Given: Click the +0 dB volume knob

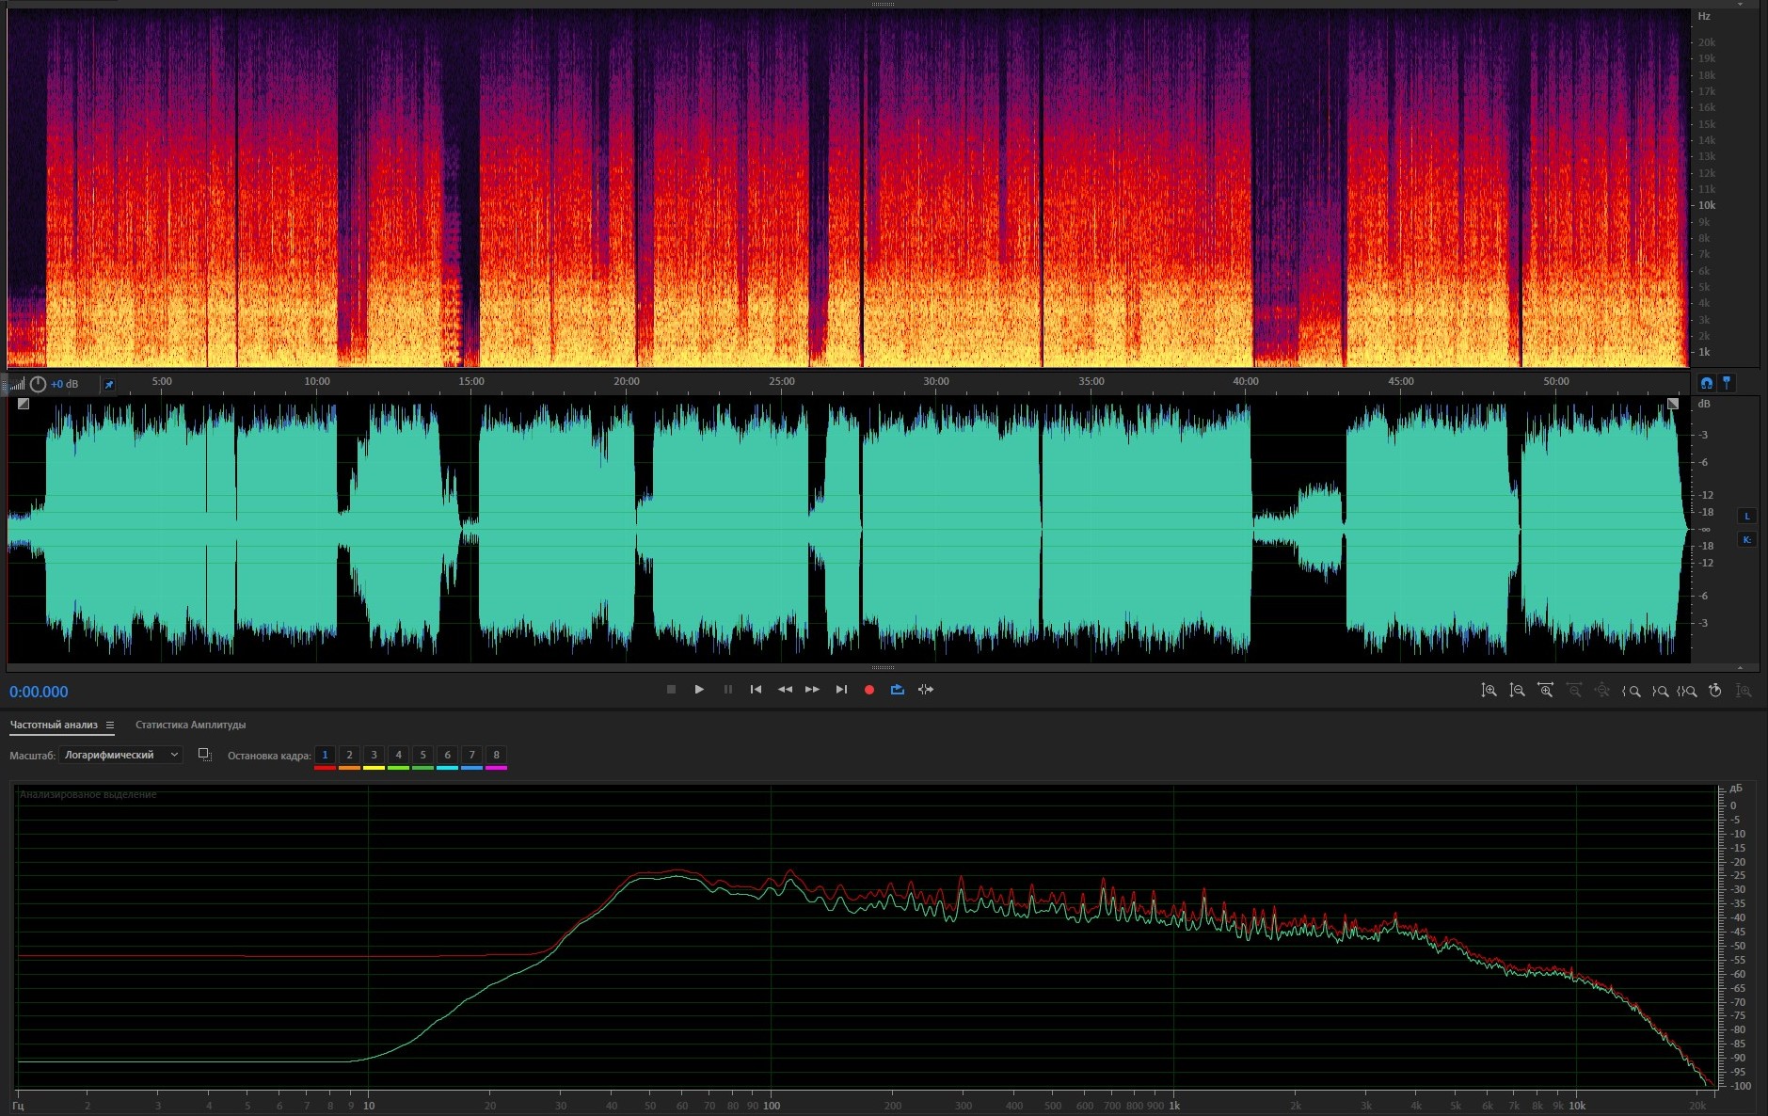Looking at the screenshot, I should tap(39, 384).
